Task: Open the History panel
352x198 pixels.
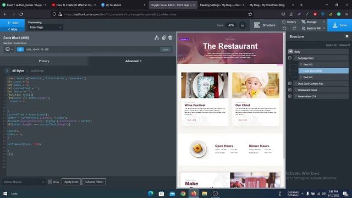Action: (289, 22)
